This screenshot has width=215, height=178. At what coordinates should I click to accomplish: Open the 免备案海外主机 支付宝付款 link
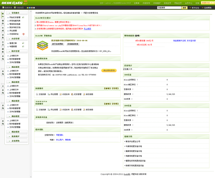coord(185,41)
